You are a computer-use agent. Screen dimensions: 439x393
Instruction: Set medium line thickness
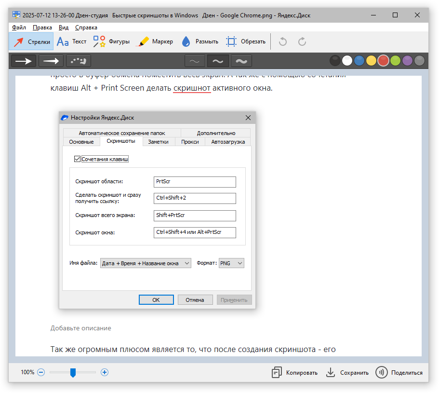click(x=218, y=61)
